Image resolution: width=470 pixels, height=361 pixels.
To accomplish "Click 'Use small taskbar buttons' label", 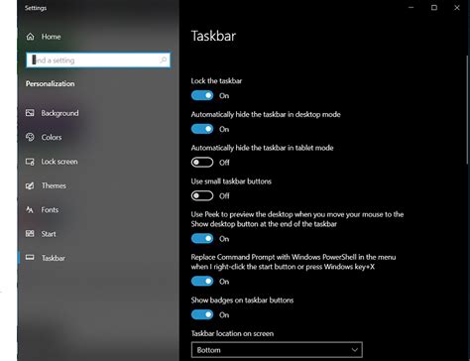I will point(231,181).
